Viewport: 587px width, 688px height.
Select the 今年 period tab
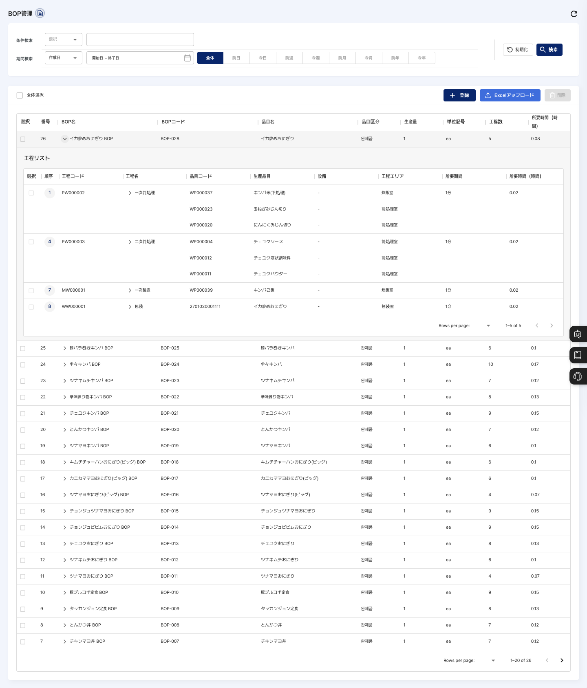click(x=422, y=58)
